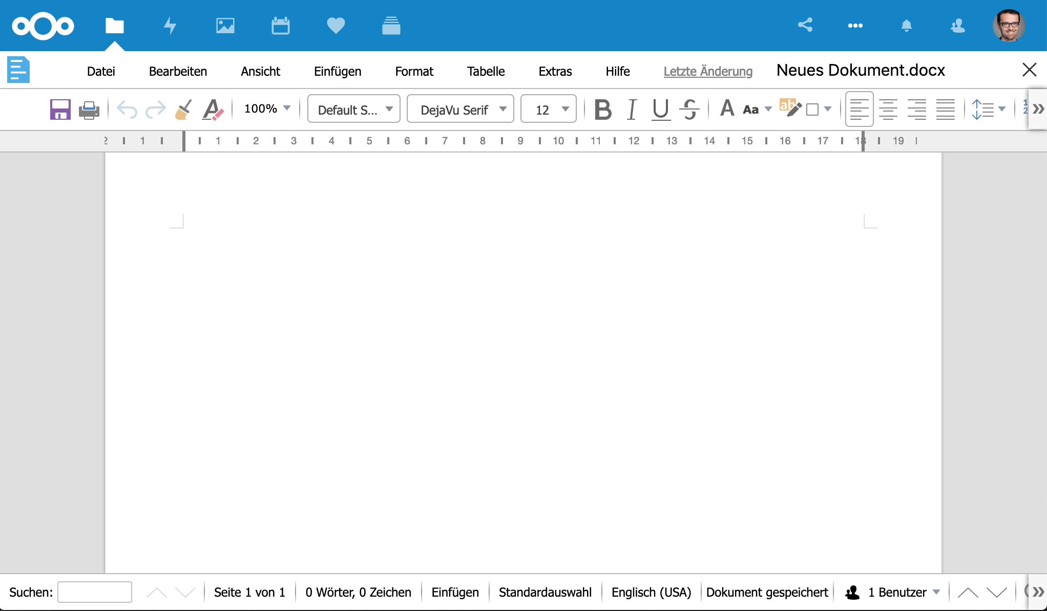Open the Ansicht menu
The image size is (1047, 611).
[261, 72]
